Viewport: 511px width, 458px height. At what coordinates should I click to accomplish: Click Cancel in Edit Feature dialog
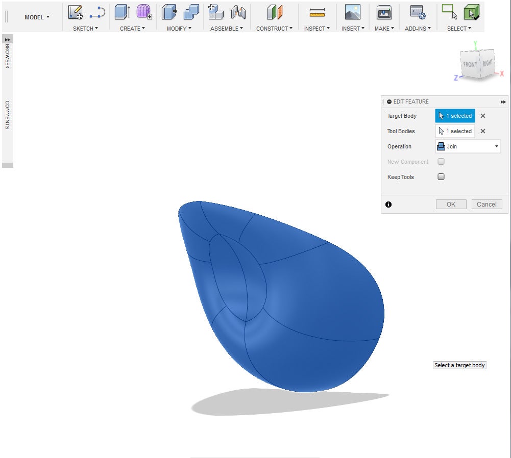click(x=486, y=205)
